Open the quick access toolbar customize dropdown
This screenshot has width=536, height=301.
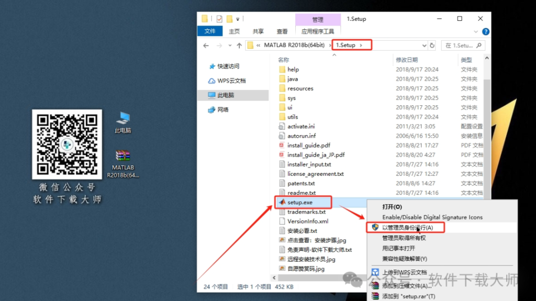tap(238, 19)
